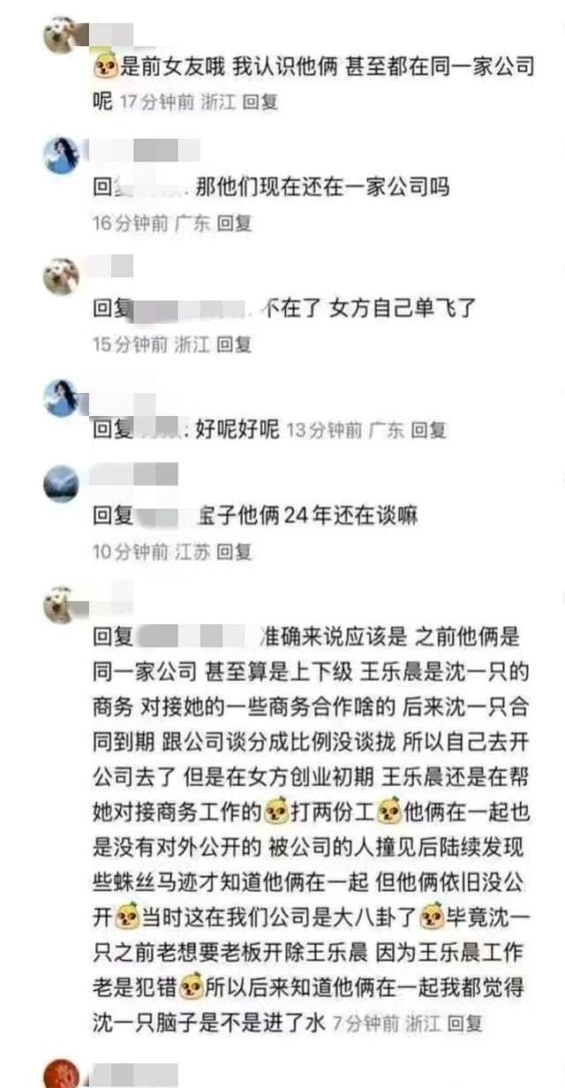This screenshot has height=1088, width=565.
Task: Reply to the 13分钟前 广东 "好呢好呢" comment
Action: [x=429, y=431]
